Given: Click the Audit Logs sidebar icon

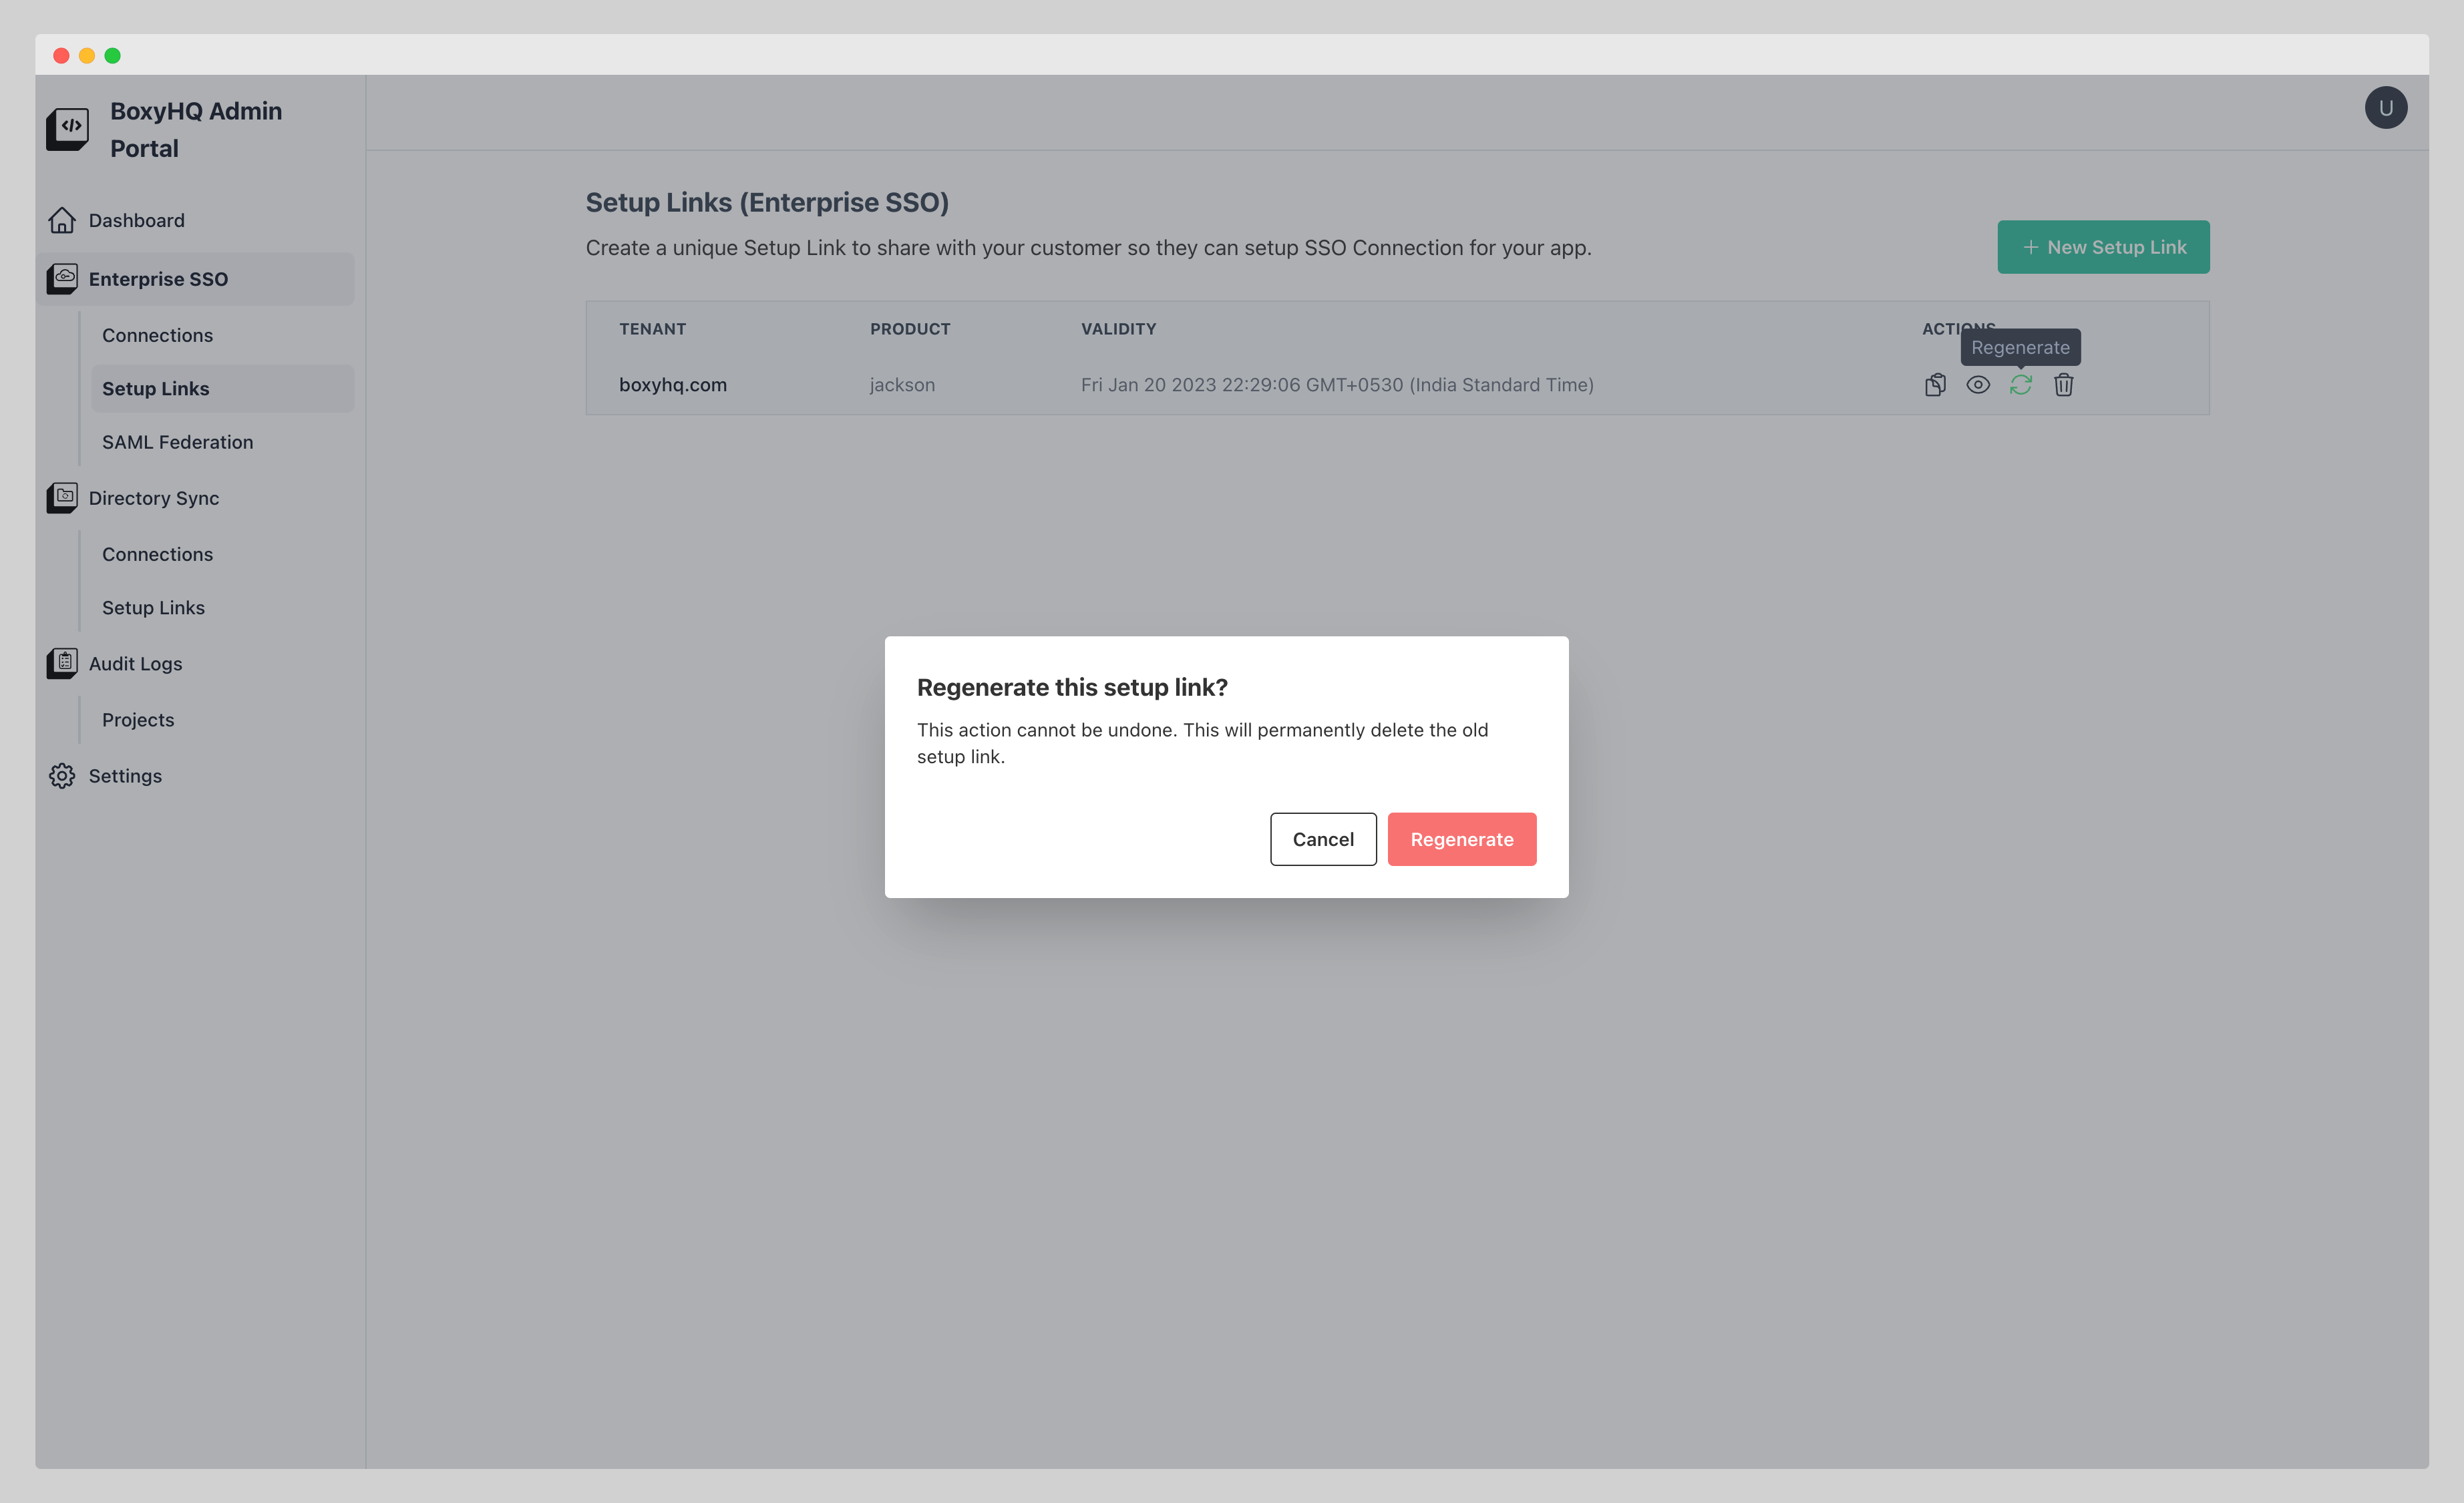Looking at the screenshot, I should (62, 664).
